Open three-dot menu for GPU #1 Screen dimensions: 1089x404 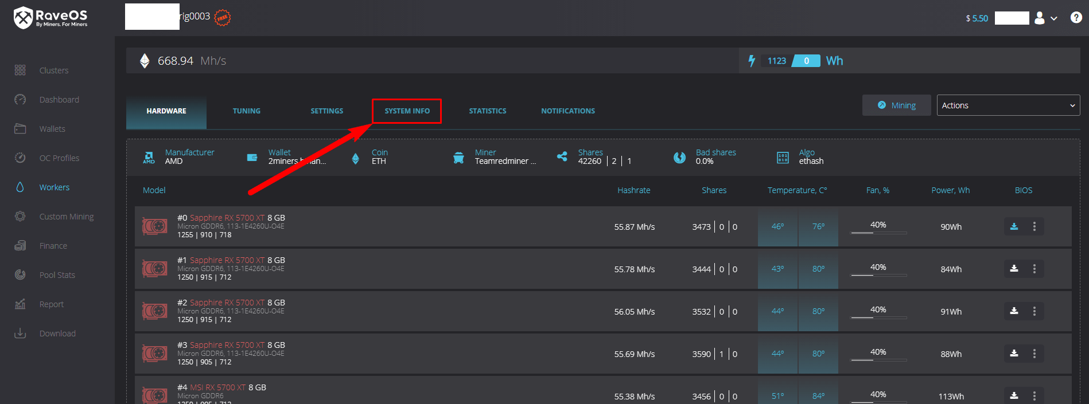click(1034, 269)
